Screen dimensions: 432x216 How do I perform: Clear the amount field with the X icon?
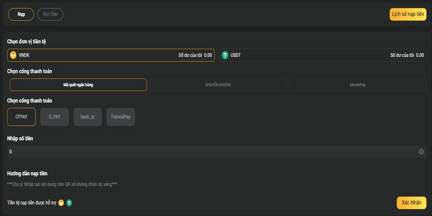[x=421, y=152]
